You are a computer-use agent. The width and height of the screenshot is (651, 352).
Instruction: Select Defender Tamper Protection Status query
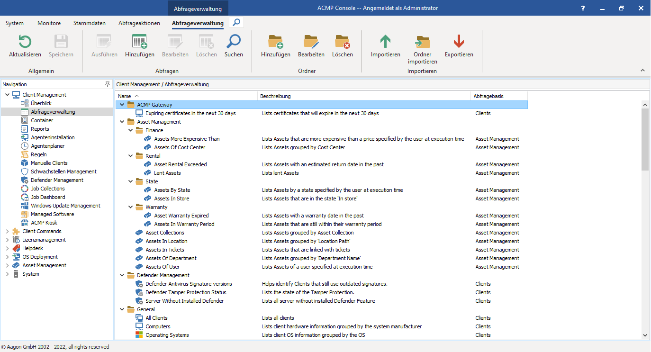tap(186, 292)
